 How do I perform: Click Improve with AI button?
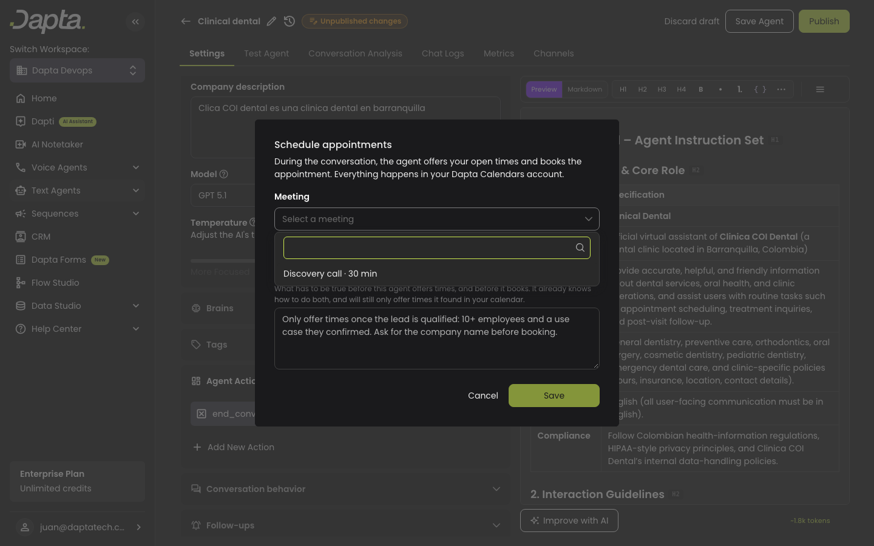click(x=569, y=521)
